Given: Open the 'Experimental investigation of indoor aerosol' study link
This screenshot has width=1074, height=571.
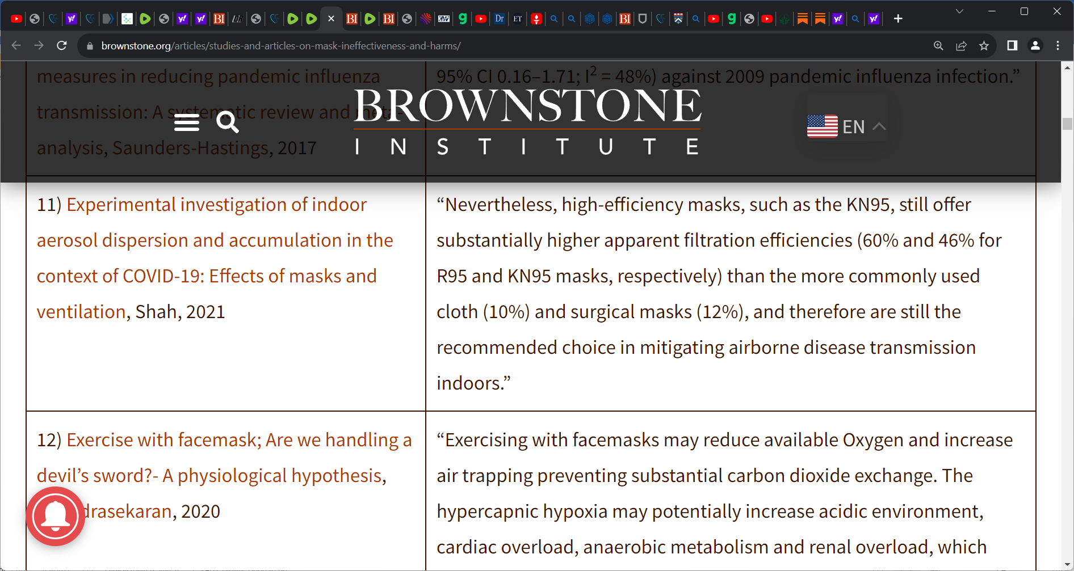Looking at the screenshot, I should click(215, 258).
